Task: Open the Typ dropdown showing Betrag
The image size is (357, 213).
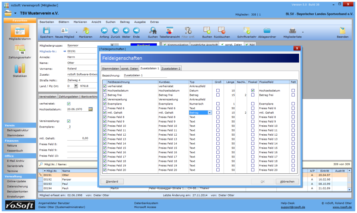Action: click(x=210, y=113)
